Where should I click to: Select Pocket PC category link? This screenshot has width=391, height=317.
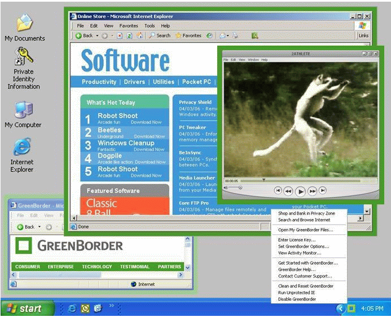coord(196,82)
